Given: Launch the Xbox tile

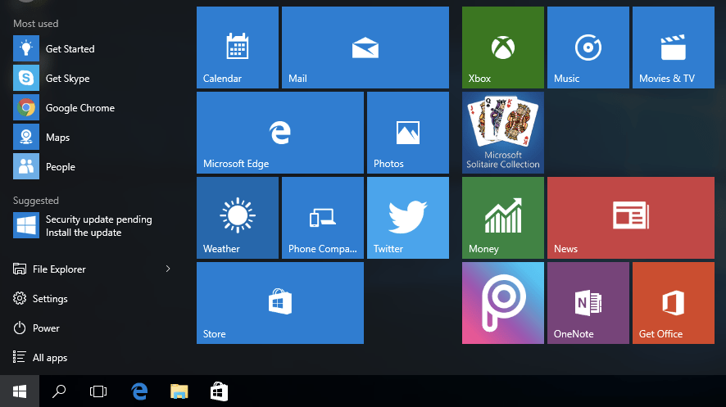Looking at the screenshot, I should 503,47.
